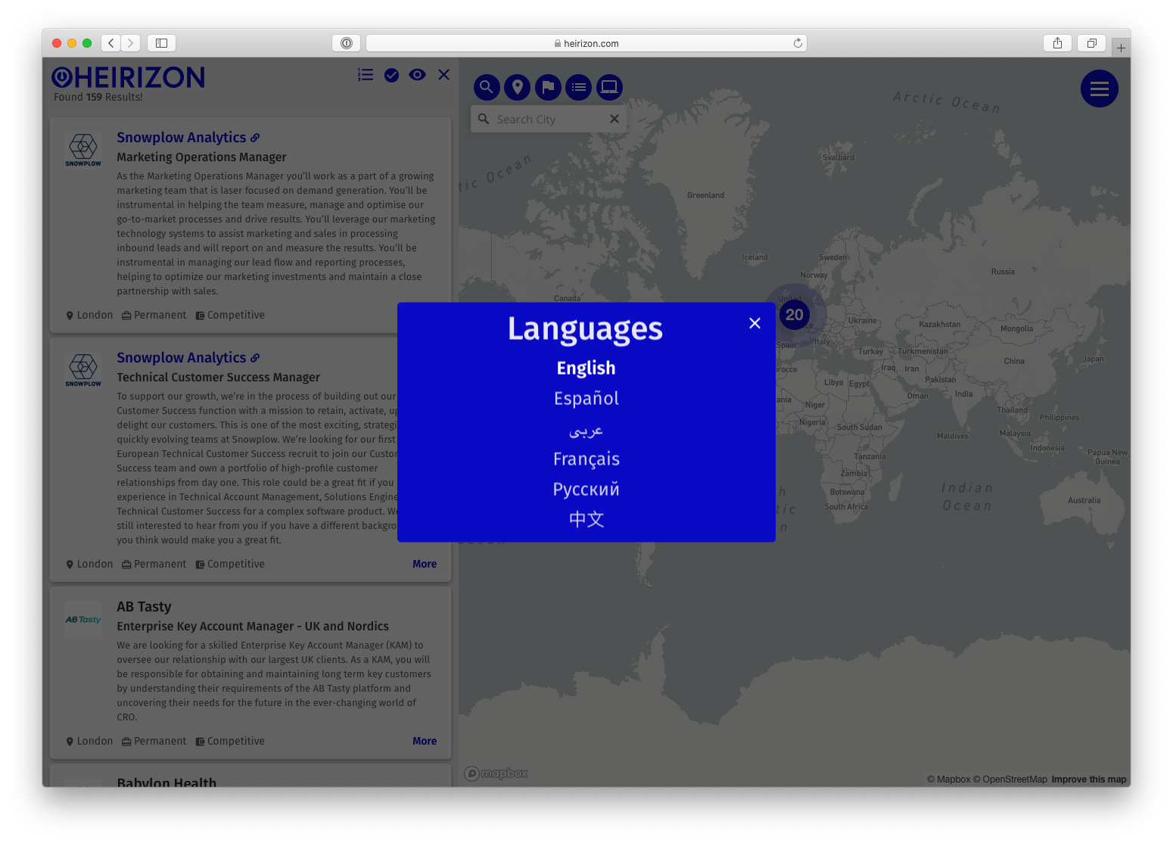Open Safari's Share button
The image size is (1173, 843).
[1057, 43]
